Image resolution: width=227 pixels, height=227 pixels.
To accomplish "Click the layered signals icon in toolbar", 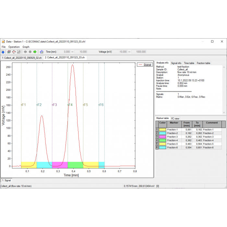I will pos(9,52).
